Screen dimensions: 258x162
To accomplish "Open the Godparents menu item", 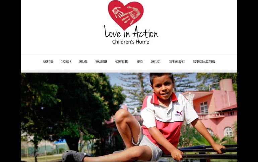I will coord(122,62).
